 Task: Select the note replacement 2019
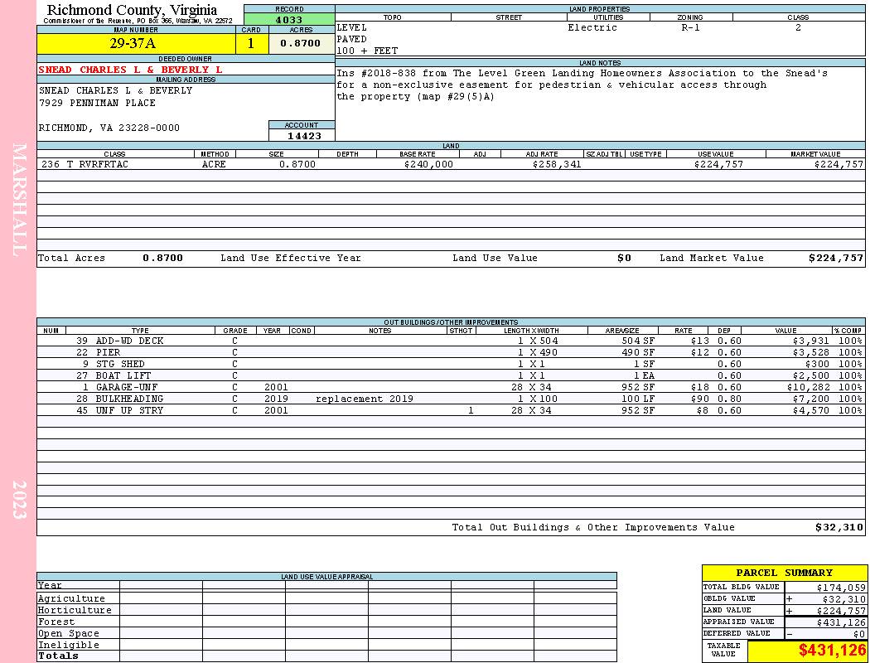pos(365,399)
